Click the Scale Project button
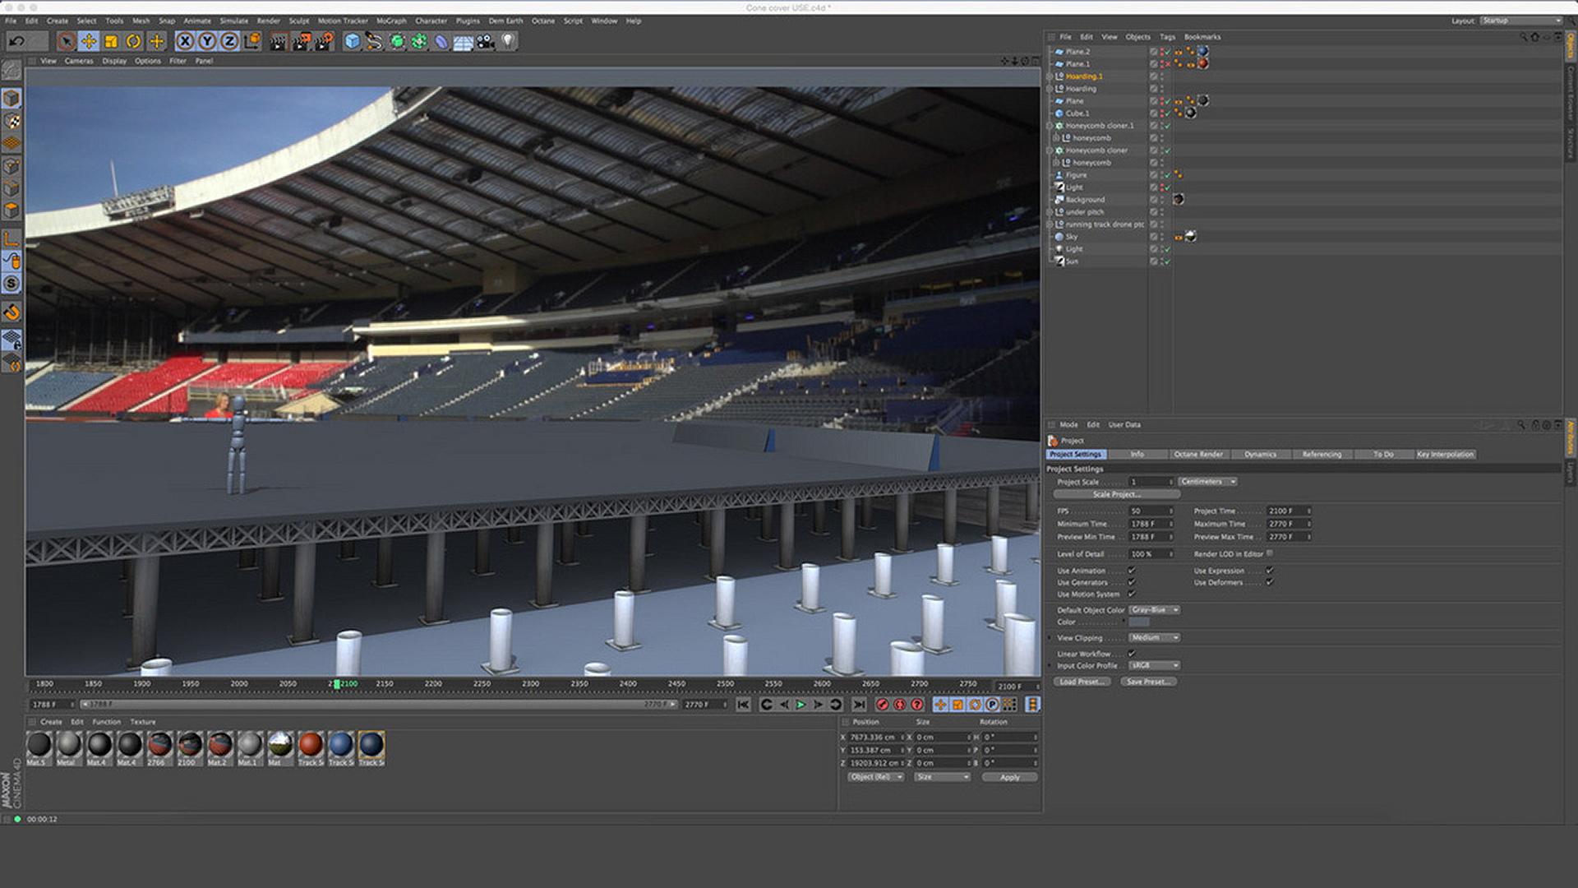 tap(1115, 495)
